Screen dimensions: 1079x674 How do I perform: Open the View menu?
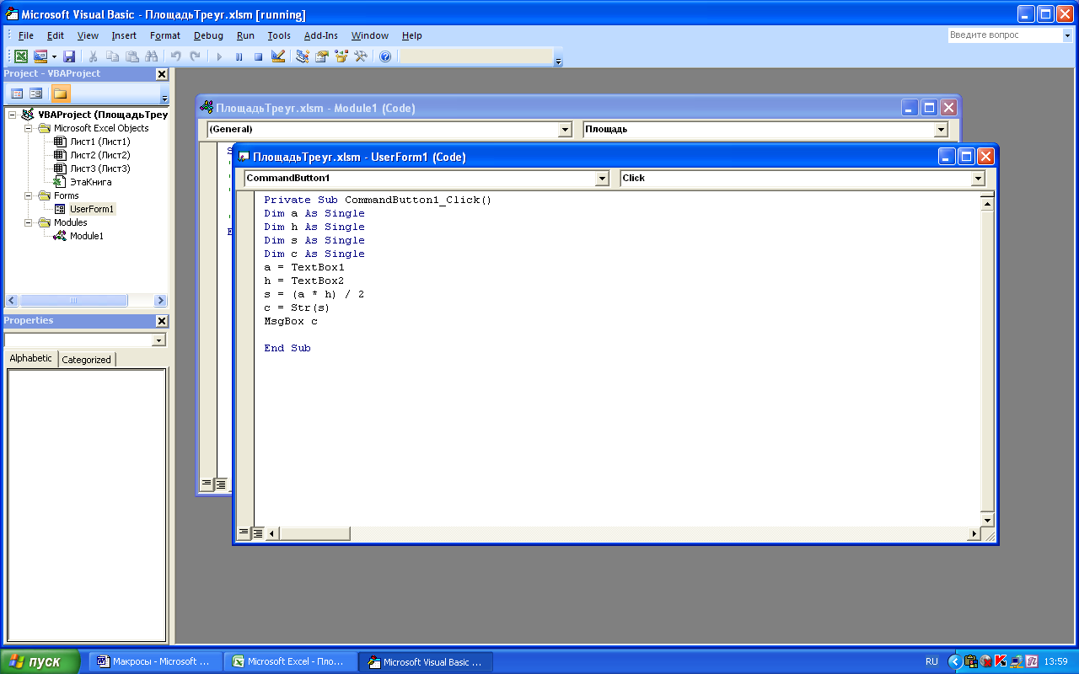[88, 35]
